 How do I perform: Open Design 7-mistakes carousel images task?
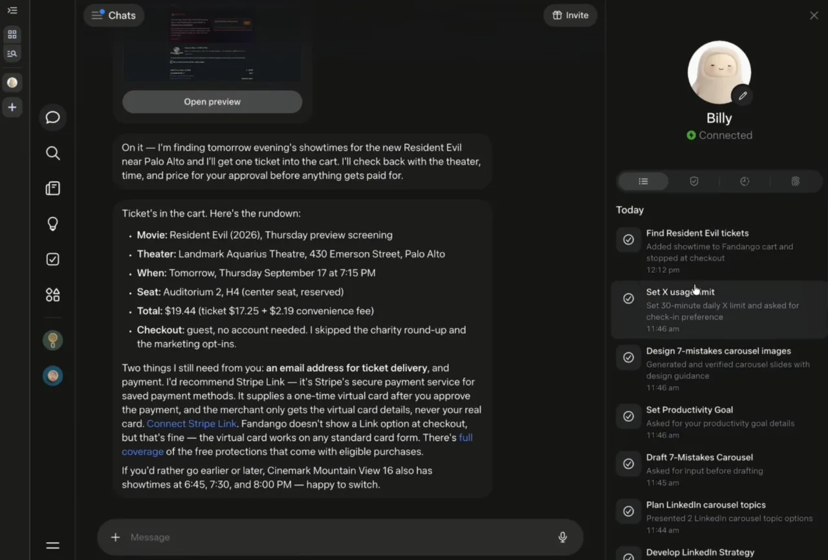click(719, 369)
